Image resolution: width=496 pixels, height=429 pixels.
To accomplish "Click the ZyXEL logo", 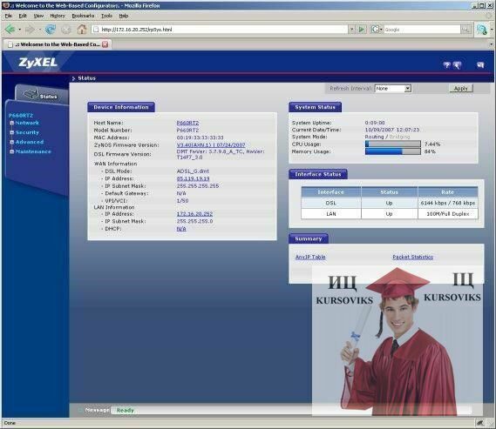I will 38,62.
